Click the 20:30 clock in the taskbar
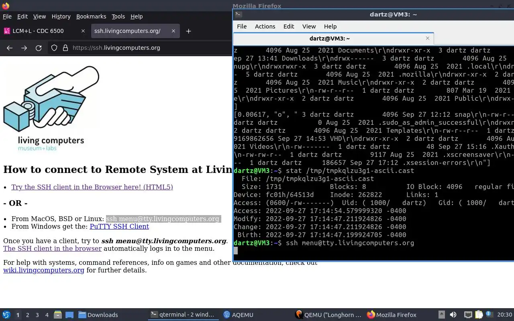 (x=505, y=315)
